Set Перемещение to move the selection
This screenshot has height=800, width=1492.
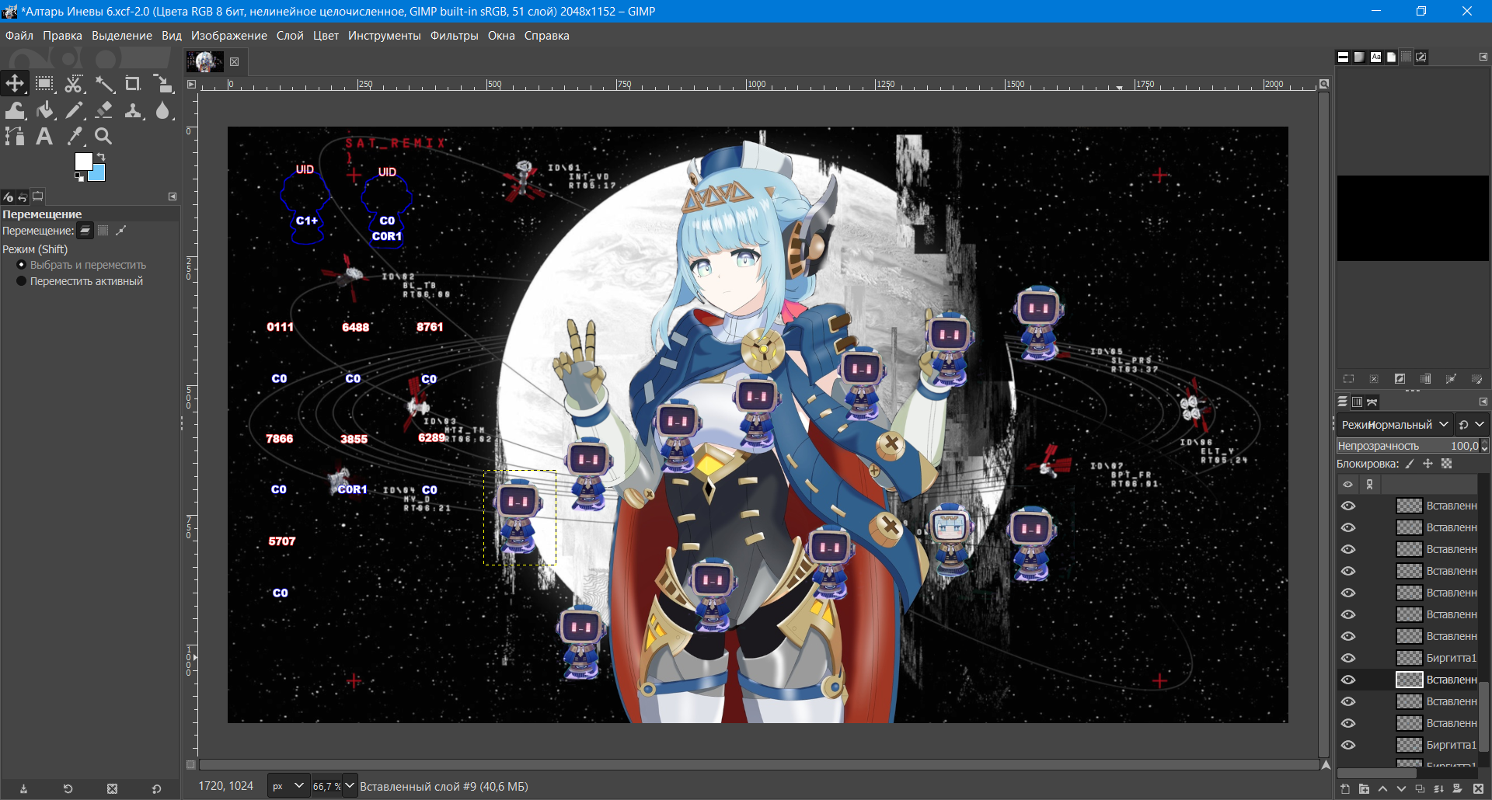click(103, 231)
